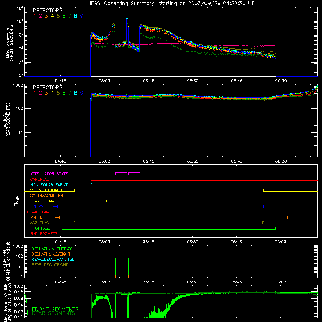The width and height of the screenshot is (322, 322).
Task: Click the DETECTORS: label in the front segments panel
Action: tap(48, 11)
